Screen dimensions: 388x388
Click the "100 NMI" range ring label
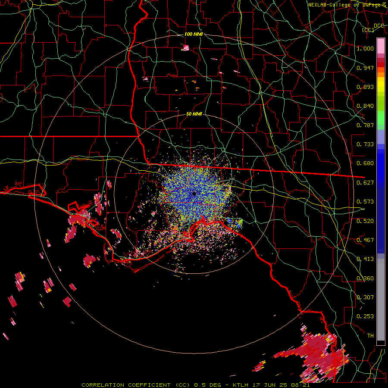[x=194, y=34]
